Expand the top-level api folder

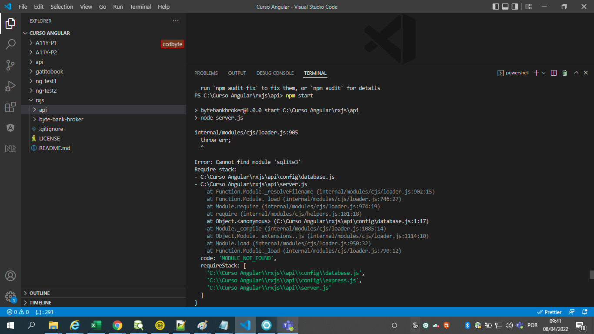(x=103, y=62)
